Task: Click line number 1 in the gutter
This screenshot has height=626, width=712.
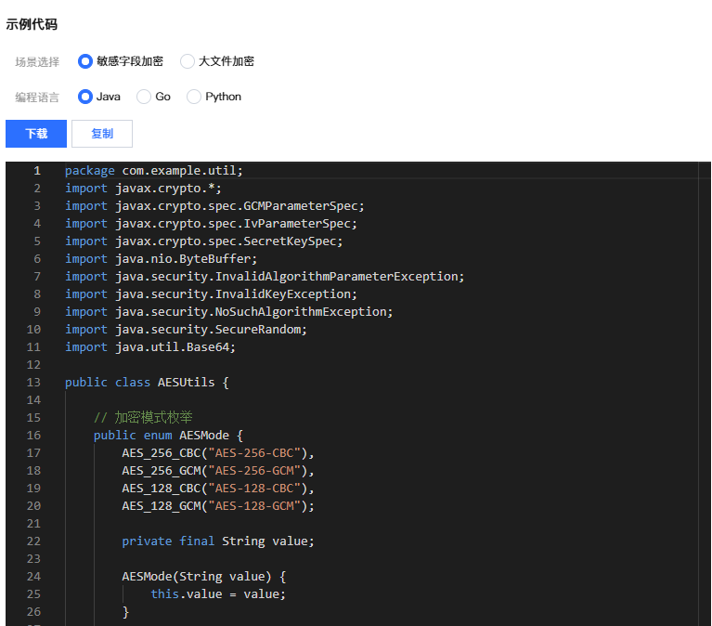Action: (x=37, y=171)
